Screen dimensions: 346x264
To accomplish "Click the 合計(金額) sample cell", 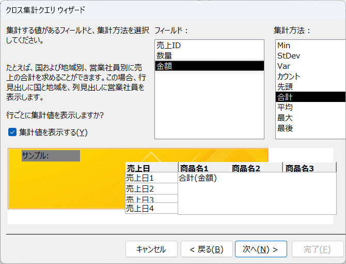I will (x=198, y=178).
